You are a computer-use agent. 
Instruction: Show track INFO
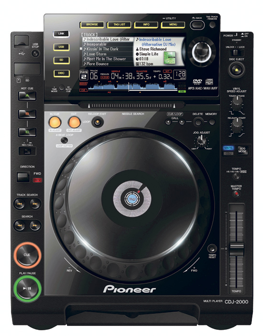pos(146,24)
